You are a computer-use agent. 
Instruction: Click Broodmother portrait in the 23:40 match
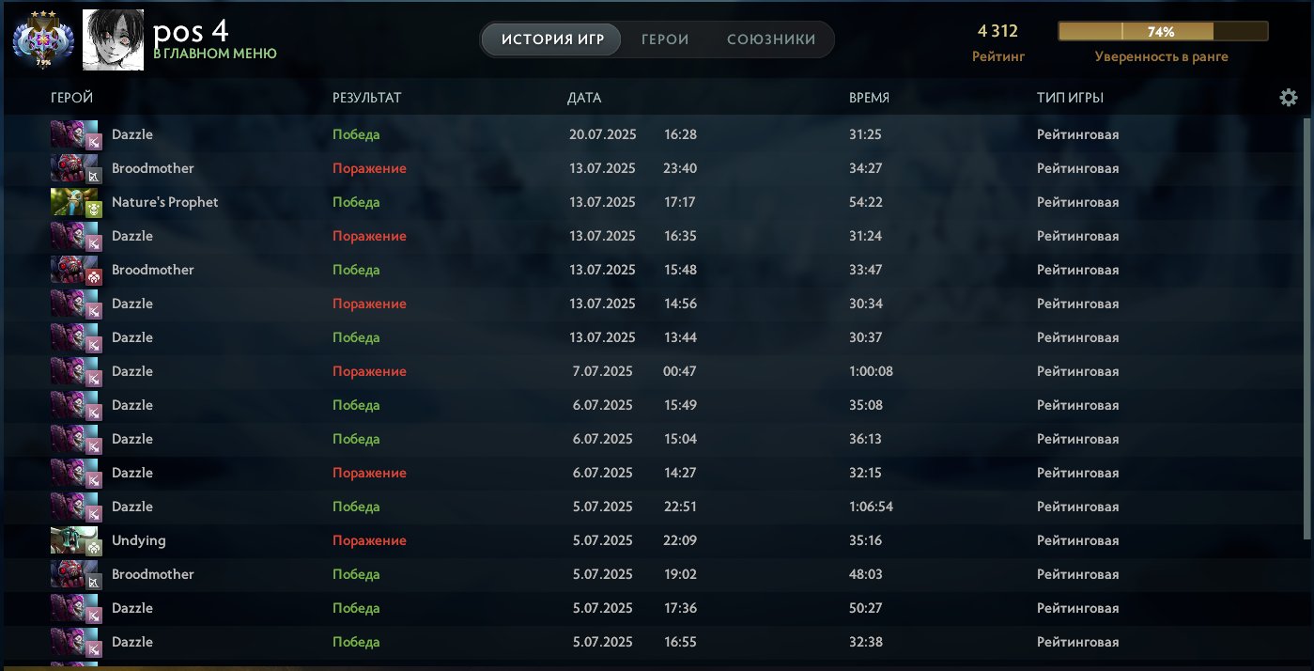pos(75,168)
